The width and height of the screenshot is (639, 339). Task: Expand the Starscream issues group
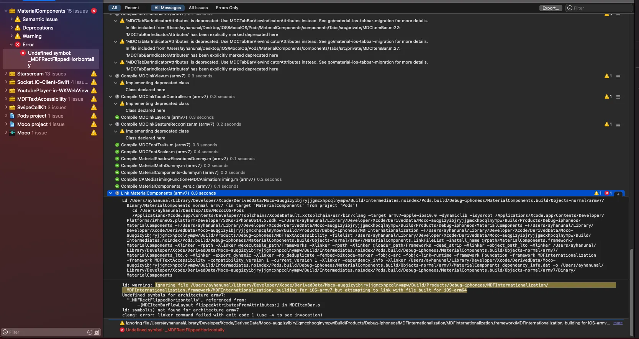pyautogui.click(x=6, y=74)
